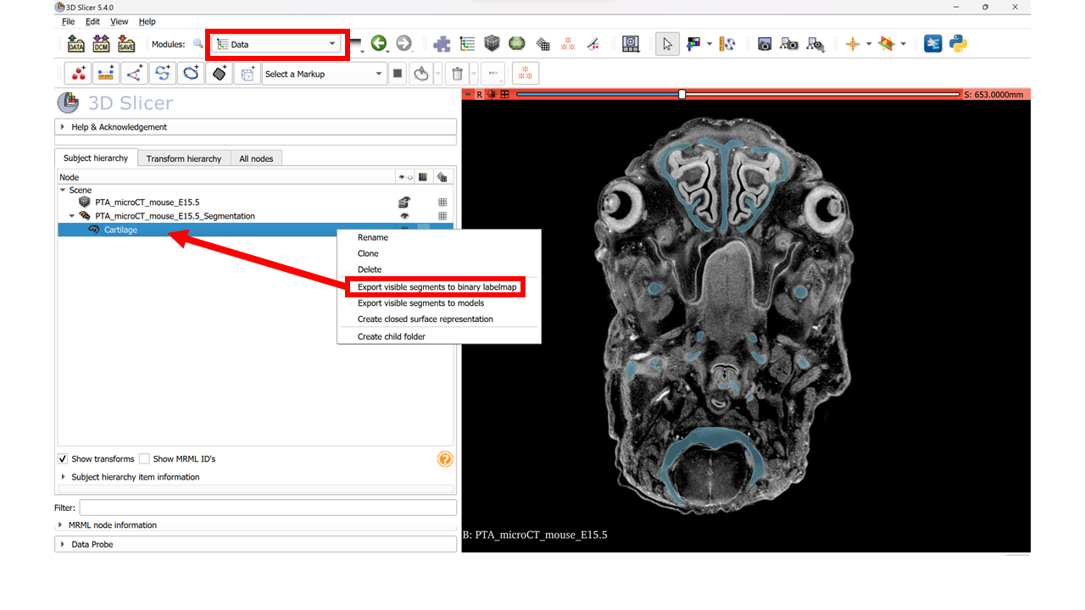Click the capture screenshot camera icon
The height and width of the screenshot is (610, 1085).
(x=765, y=44)
